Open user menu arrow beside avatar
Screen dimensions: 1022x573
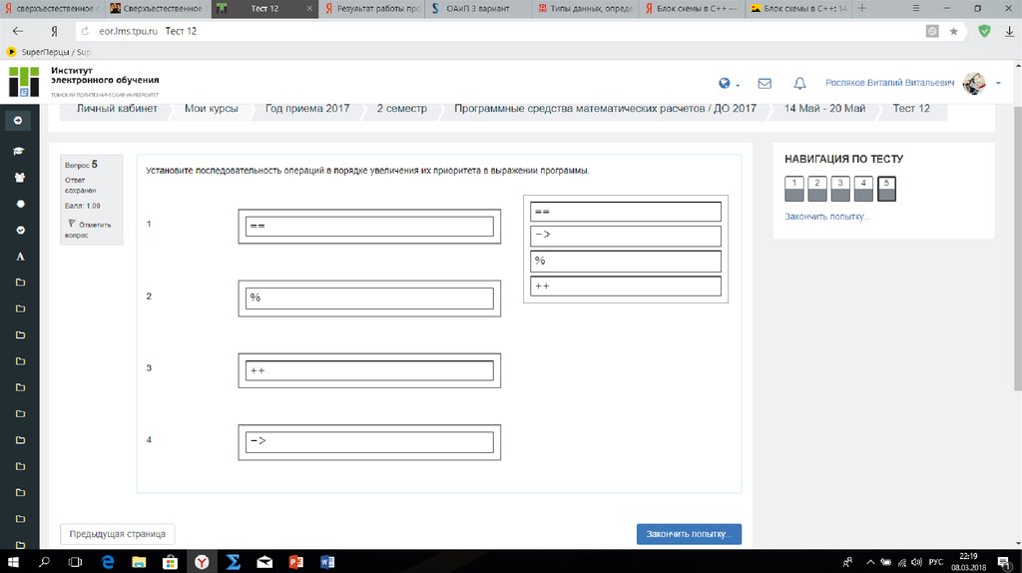click(x=999, y=84)
